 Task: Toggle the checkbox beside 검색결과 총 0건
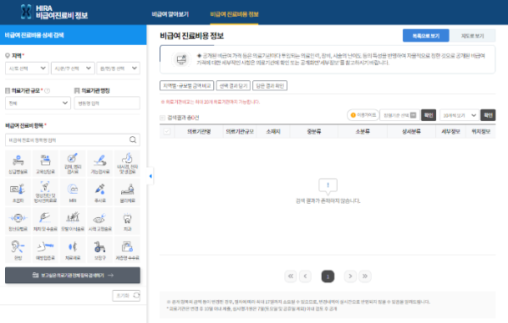163,118
